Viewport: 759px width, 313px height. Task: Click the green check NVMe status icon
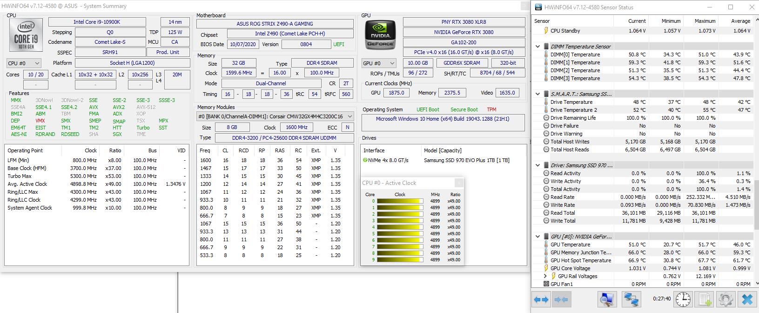tap(365, 160)
